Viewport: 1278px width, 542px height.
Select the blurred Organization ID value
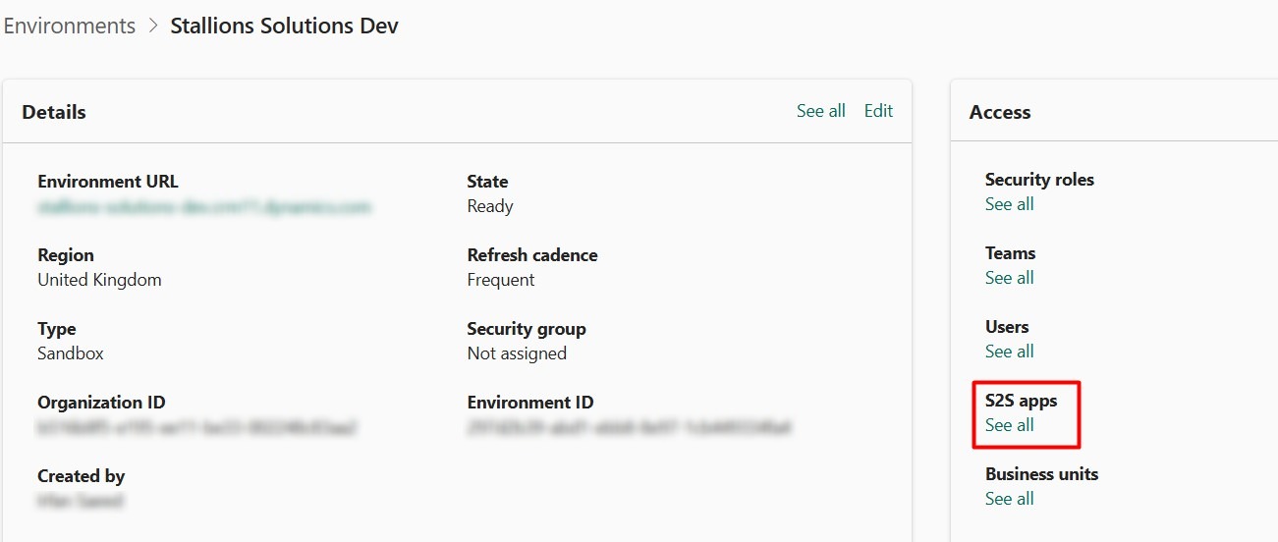(196, 428)
